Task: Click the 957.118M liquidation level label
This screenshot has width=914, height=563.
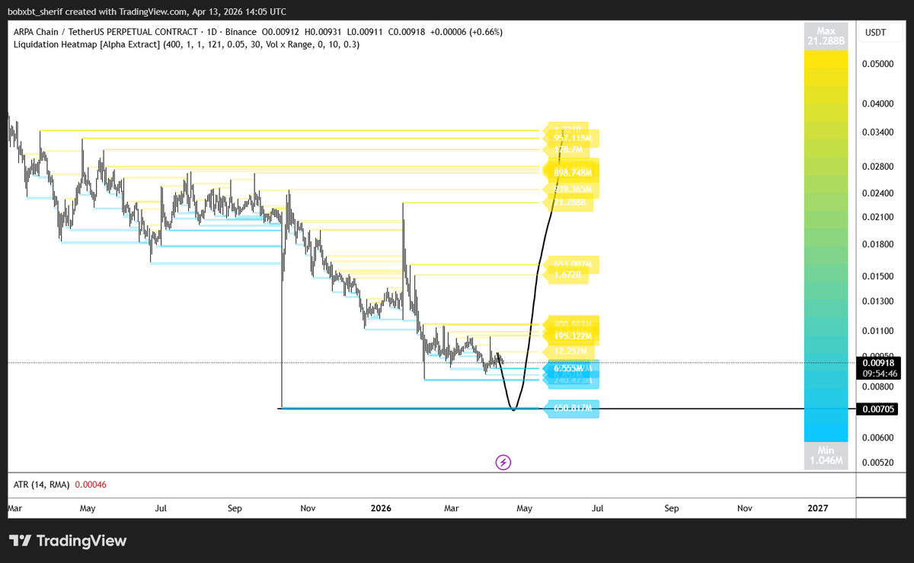Action: point(572,138)
